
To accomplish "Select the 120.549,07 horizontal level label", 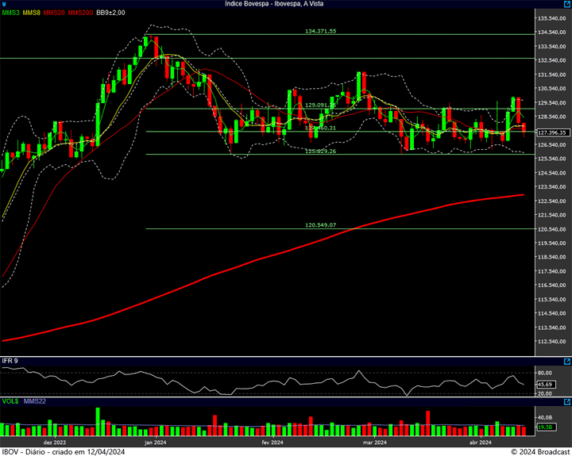I will click(x=320, y=225).
